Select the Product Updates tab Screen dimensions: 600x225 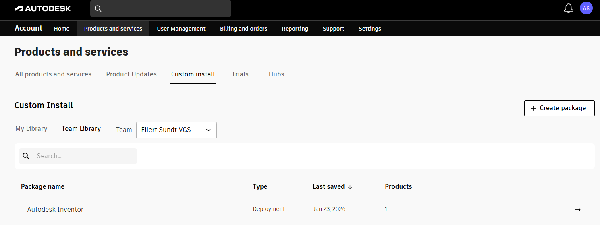131,74
